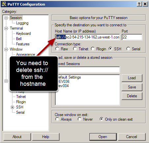Click the Cancel button

coord(132,137)
